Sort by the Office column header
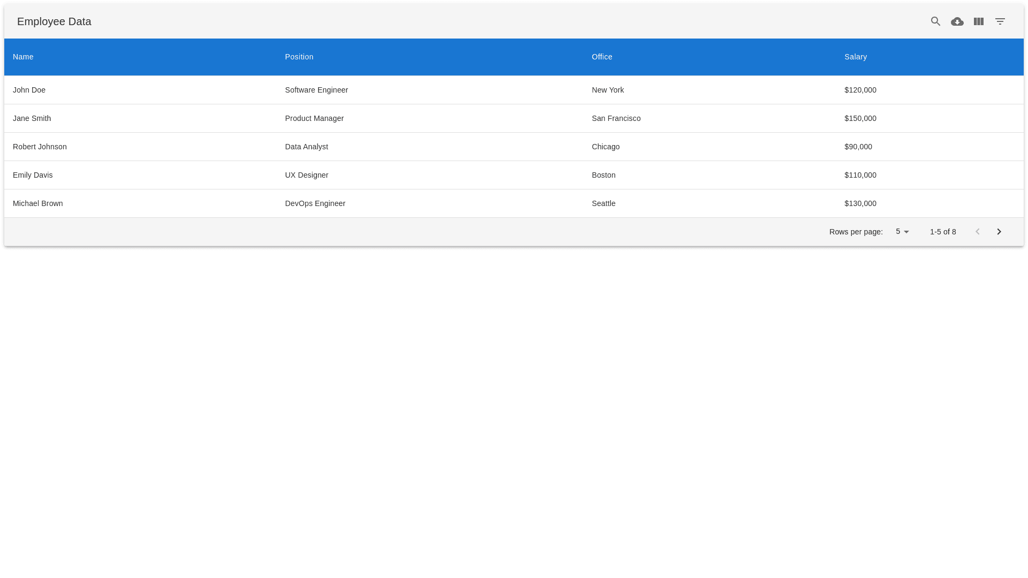Image resolution: width=1028 pixels, height=578 pixels. (x=602, y=57)
